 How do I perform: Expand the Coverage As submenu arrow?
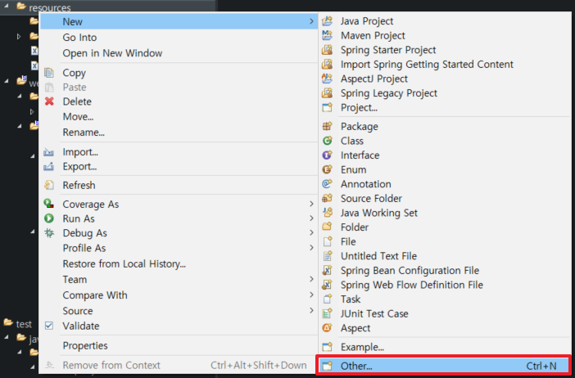click(x=311, y=204)
